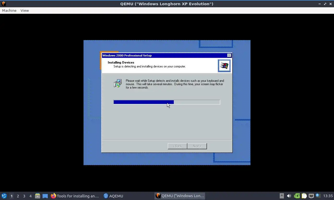
Task: Switch to workspace 2
Action: click(x=18, y=196)
